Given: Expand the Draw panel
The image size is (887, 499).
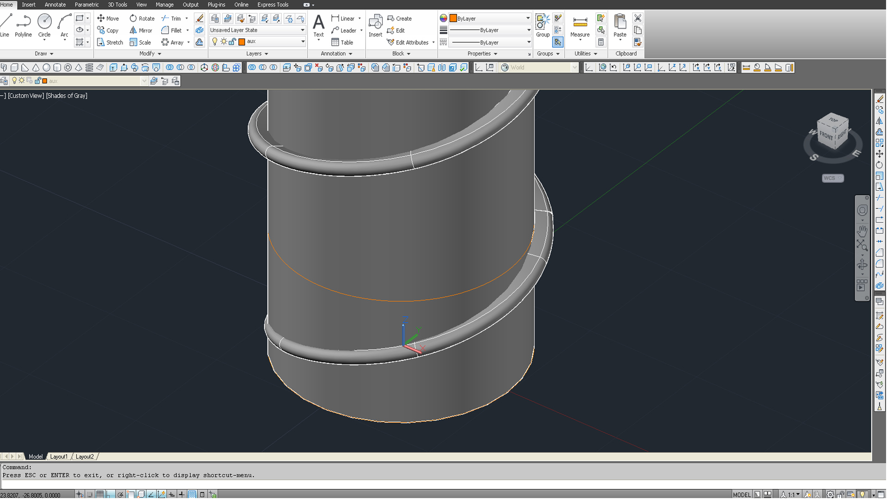Looking at the screenshot, I should (x=44, y=54).
